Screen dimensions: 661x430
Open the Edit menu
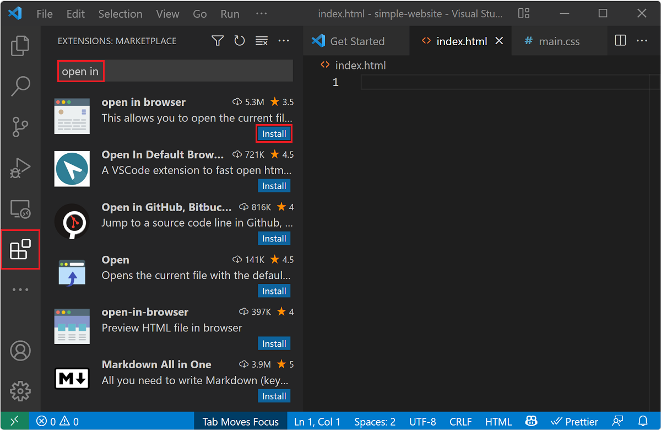click(x=75, y=14)
